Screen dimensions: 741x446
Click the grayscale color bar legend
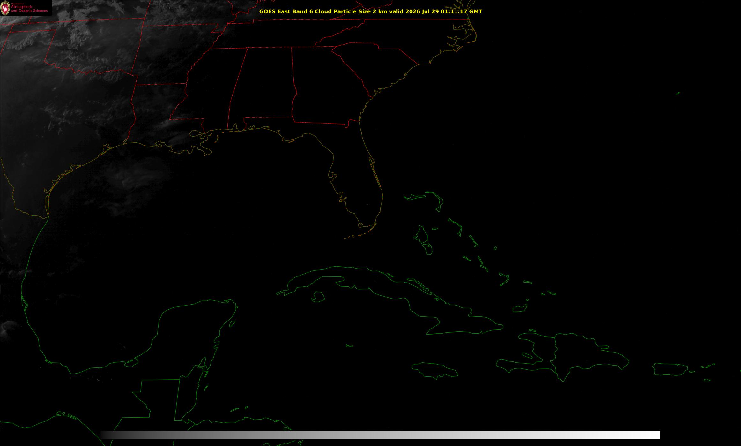(380, 435)
